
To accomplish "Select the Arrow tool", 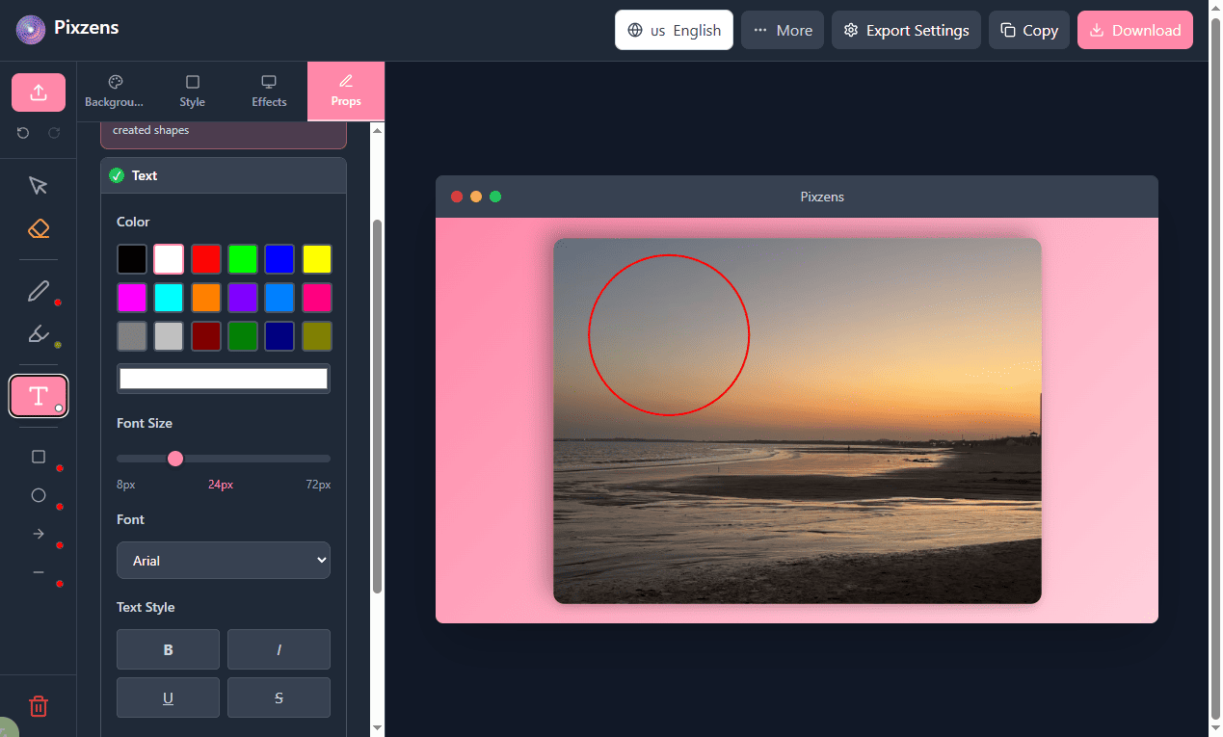I will pos(38,533).
